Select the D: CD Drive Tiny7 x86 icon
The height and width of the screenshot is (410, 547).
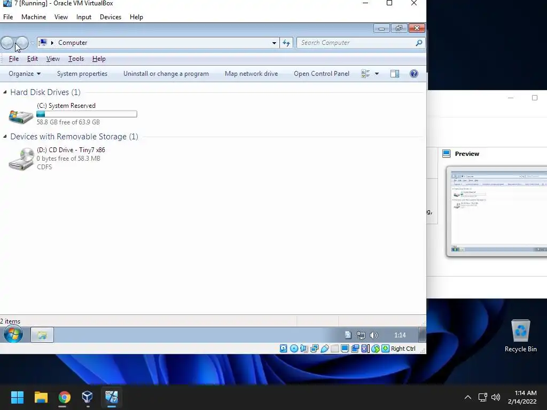coord(21,159)
